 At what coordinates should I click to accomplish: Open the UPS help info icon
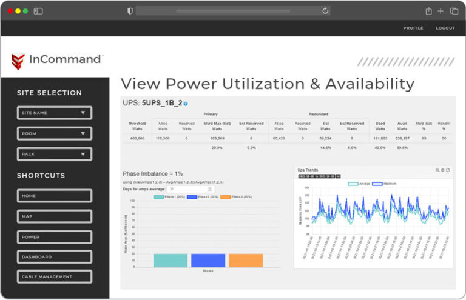tap(186, 104)
